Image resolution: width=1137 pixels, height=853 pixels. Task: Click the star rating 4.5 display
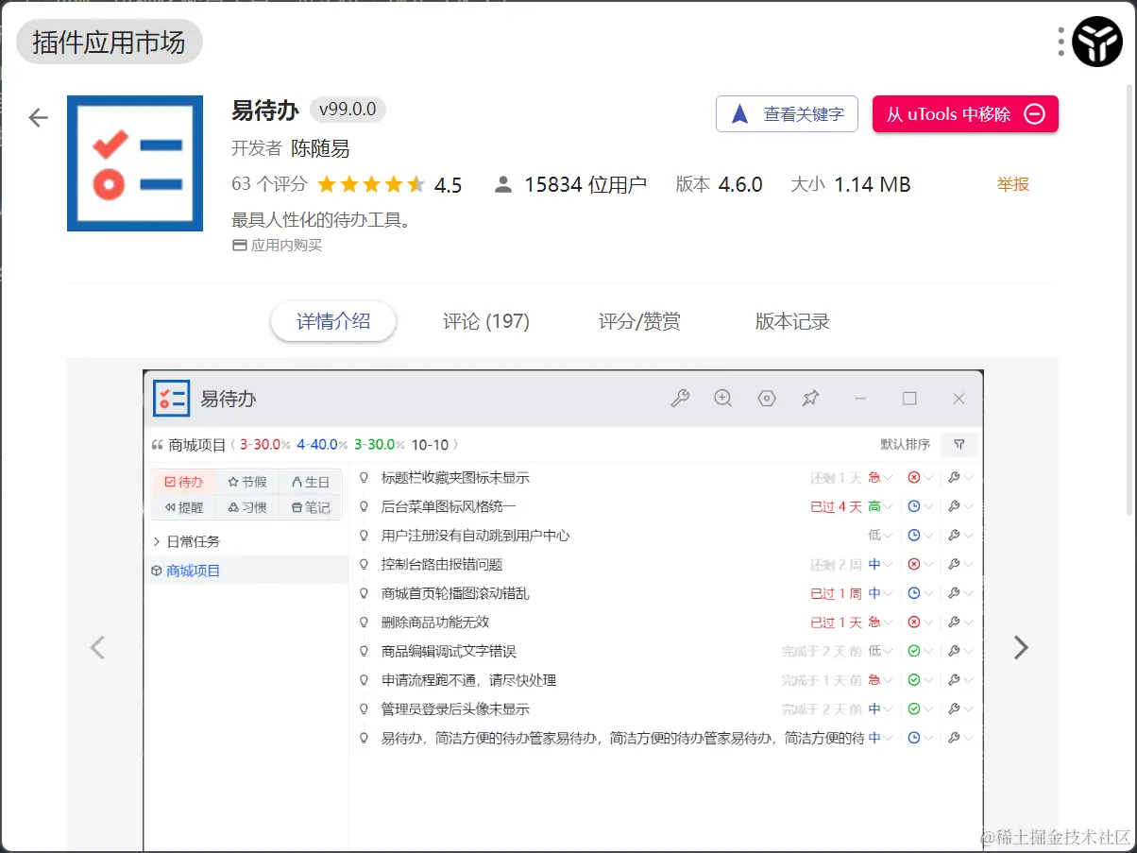(389, 184)
